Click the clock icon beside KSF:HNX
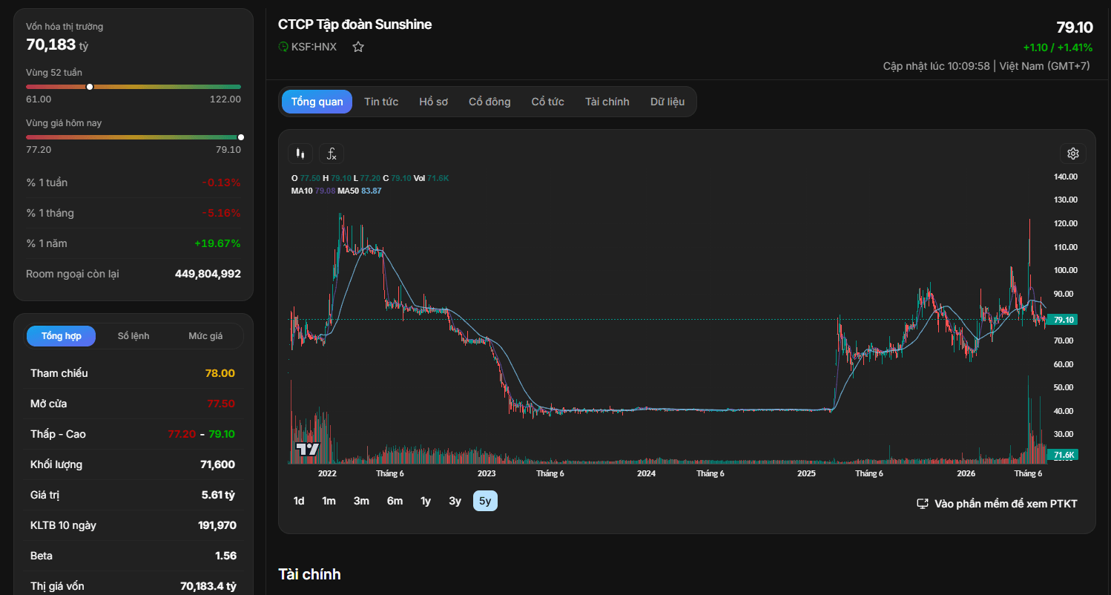1111x595 pixels. (x=283, y=47)
